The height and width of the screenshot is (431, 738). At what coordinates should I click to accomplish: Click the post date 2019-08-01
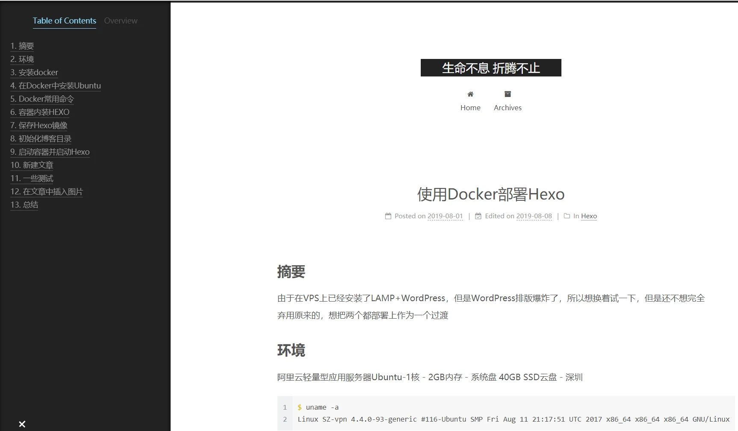tap(445, 216)
